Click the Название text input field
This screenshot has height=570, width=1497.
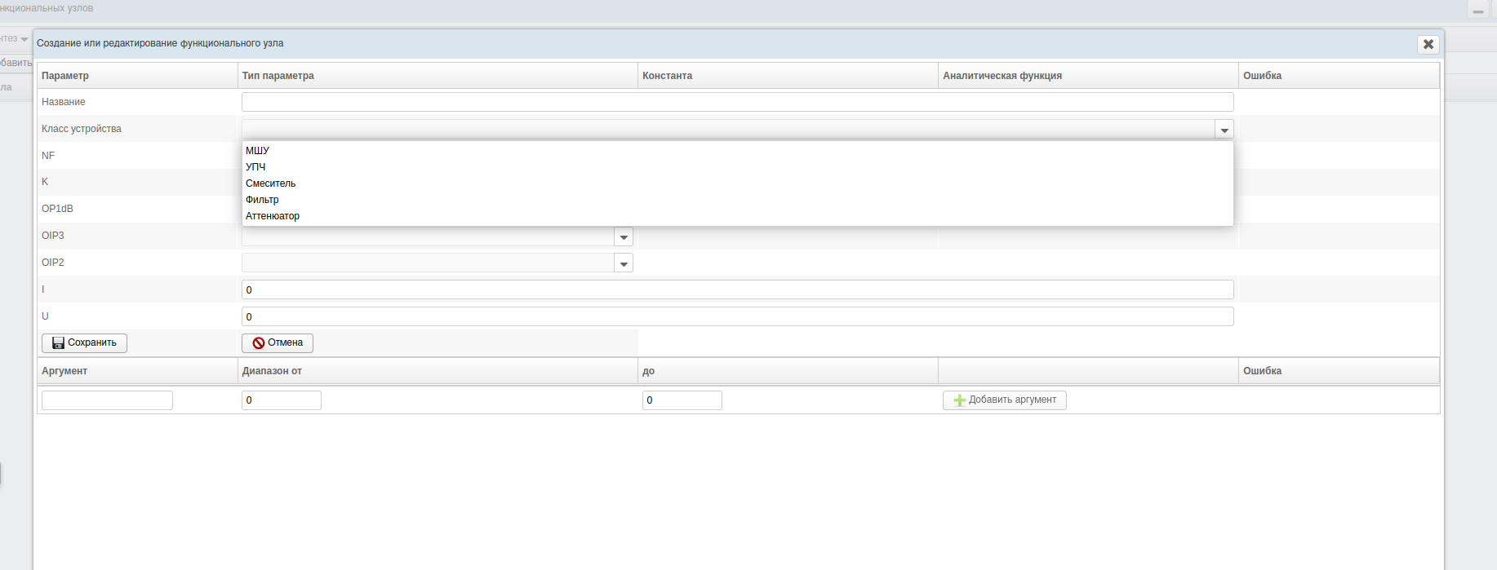coord(736,102)
